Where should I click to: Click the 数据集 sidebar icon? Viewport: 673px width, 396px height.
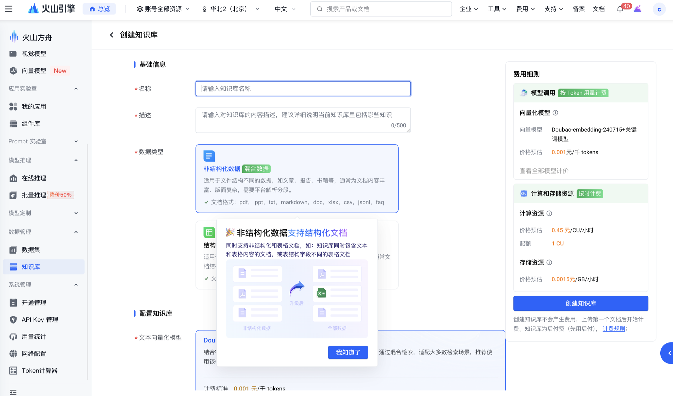[13, 250]
